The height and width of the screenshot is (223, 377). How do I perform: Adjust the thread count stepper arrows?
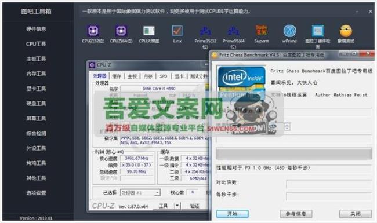click(x=287, y=126)
